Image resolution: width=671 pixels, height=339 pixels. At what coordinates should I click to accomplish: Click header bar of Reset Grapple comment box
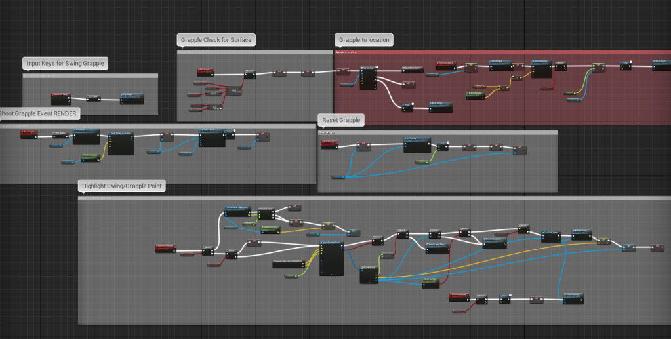click(437, 132)
